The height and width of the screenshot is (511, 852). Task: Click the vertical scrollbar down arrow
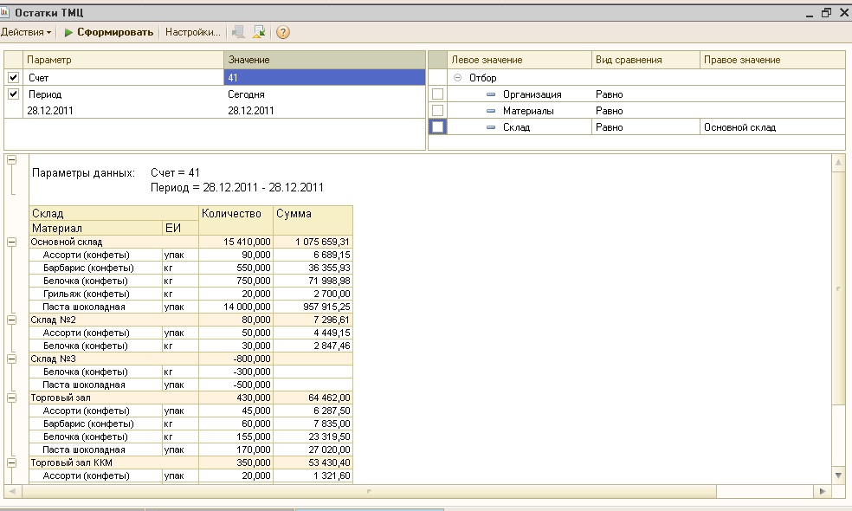[x=838, y=475]
